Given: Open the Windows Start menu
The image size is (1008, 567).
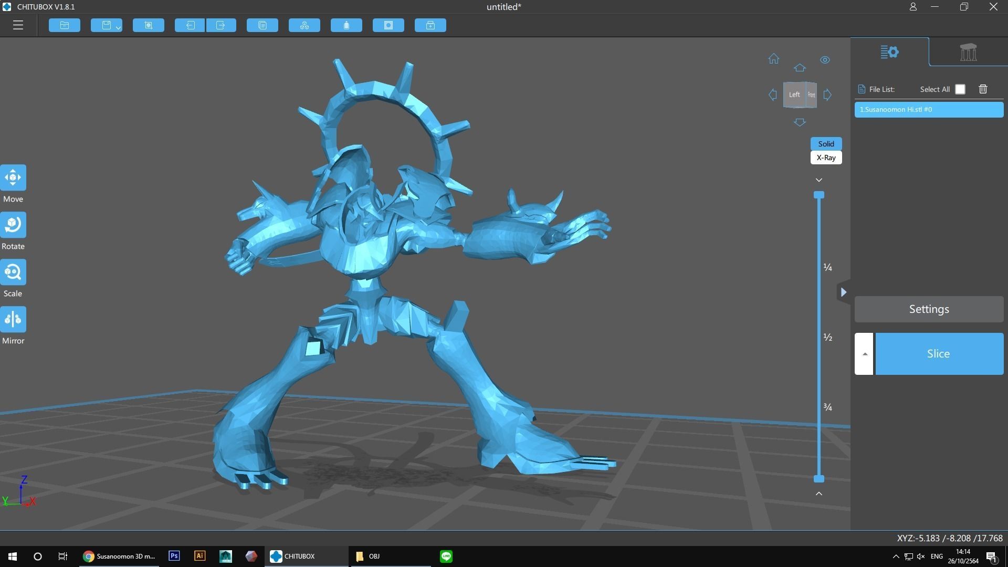Looking at the screenshot, I should pyautogui.click(x=13, y=556).
